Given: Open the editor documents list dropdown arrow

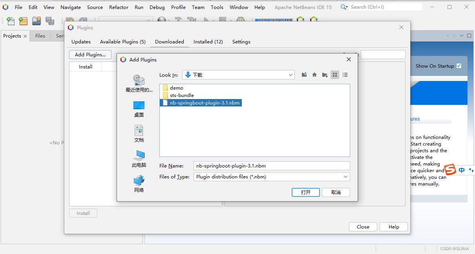Looking at the screenshot, I should click(x=462, y=36).
